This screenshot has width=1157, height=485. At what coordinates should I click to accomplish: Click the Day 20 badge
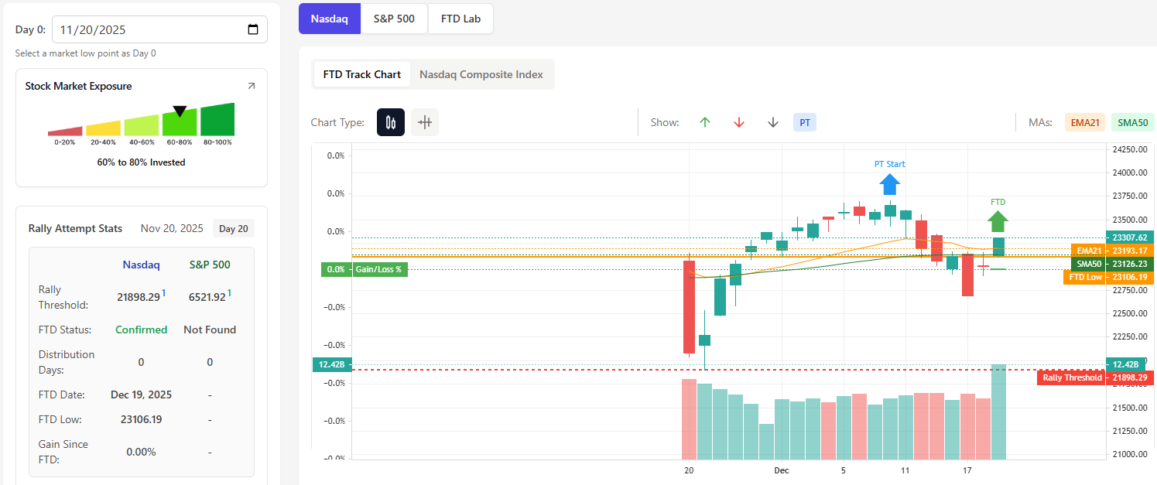233,228
